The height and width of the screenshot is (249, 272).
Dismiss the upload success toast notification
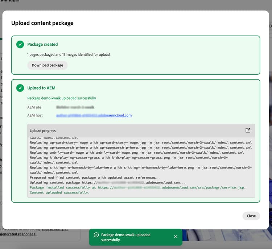tap(176, 237)
